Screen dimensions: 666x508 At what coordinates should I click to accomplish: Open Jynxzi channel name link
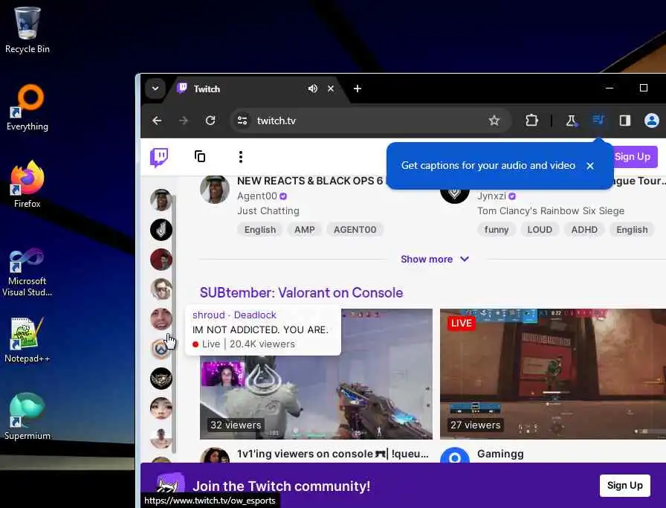click(491, 196)
